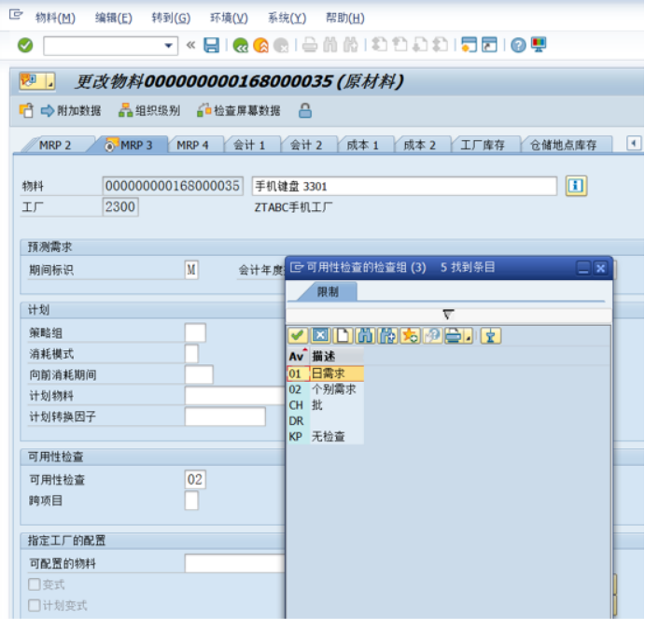Select row KP 无检查 in the list

coord(326,436)
